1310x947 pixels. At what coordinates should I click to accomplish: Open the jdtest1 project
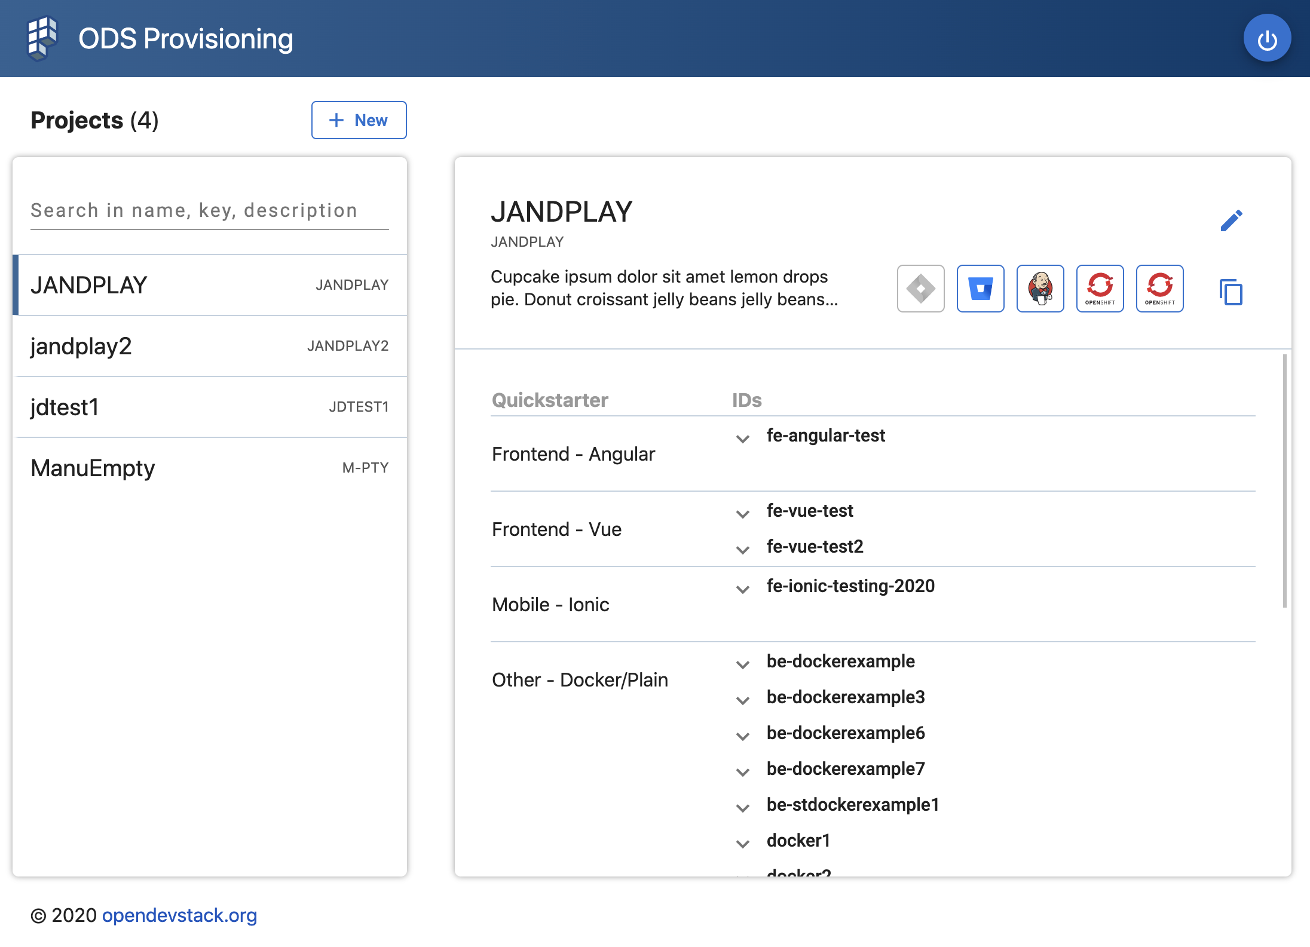click(x=209, y=407)
